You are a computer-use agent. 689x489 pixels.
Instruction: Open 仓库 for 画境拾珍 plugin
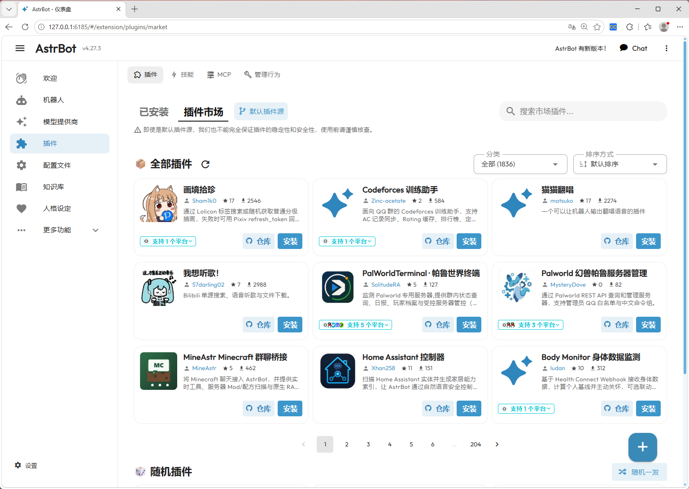[x=259, y=241]
